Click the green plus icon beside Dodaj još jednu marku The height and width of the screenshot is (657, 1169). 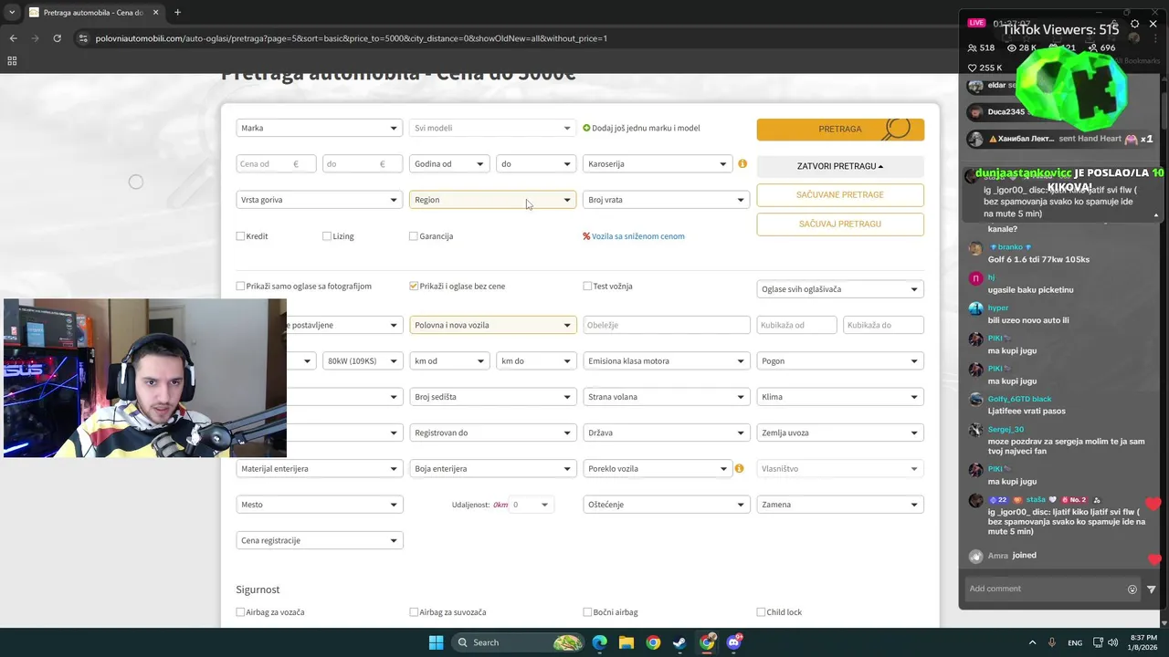pyautogui.click(x=586, y=128)
